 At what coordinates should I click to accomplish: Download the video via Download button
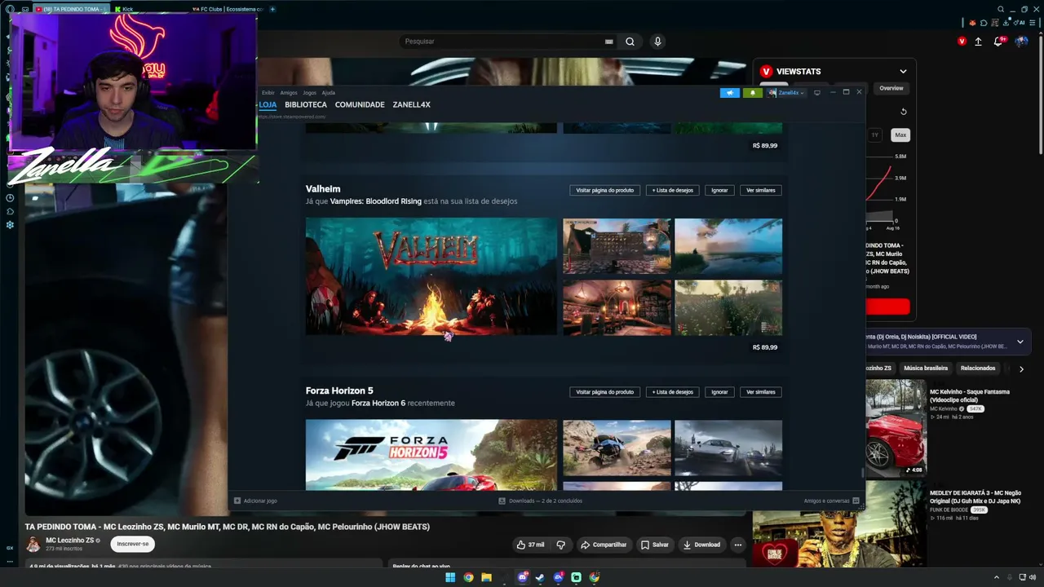(701, 545)
